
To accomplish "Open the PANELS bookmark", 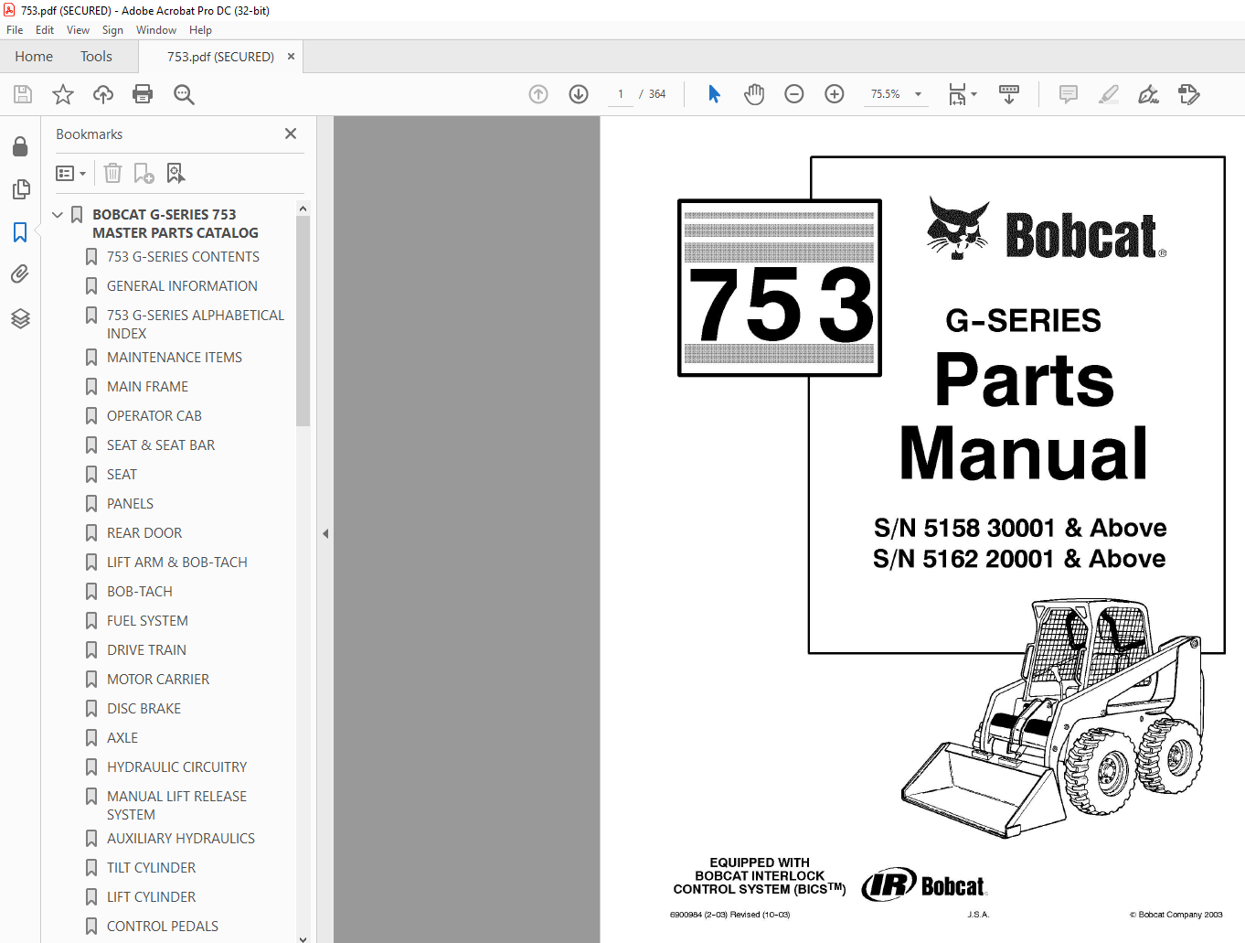I will click(x=130, y=504).
